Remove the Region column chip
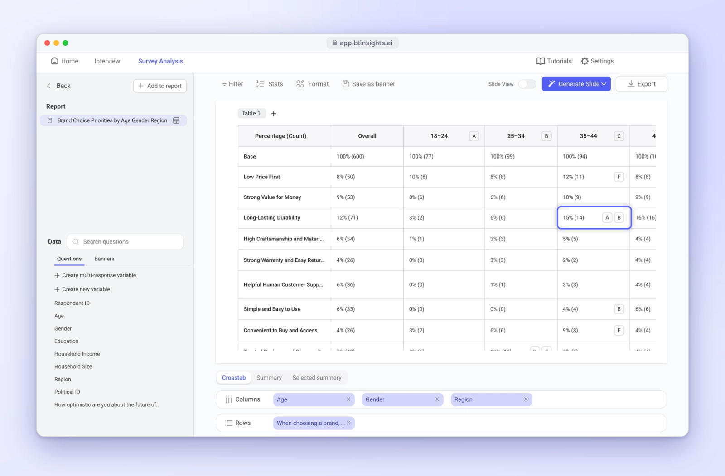Image resolution: width=725 pixels, height=476 pixels. (526, 399)
